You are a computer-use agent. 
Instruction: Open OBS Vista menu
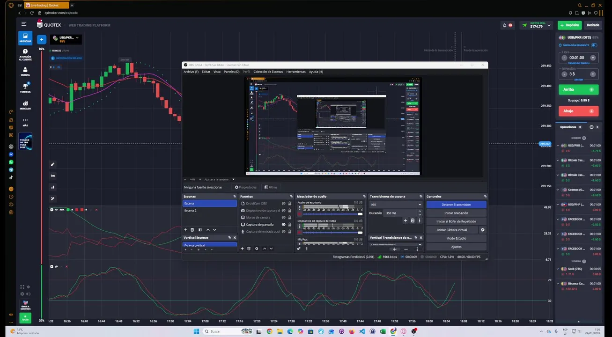(217, 72)
